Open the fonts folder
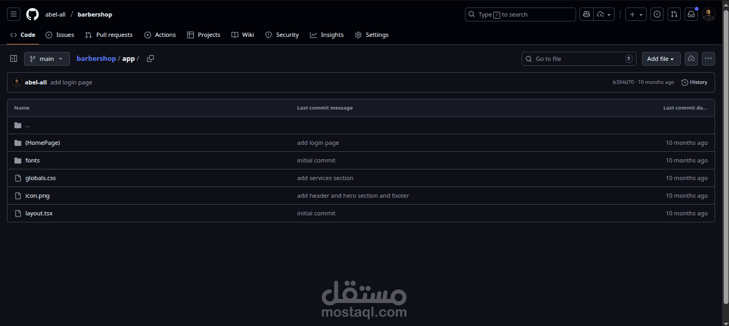 (x=33, y=160)
